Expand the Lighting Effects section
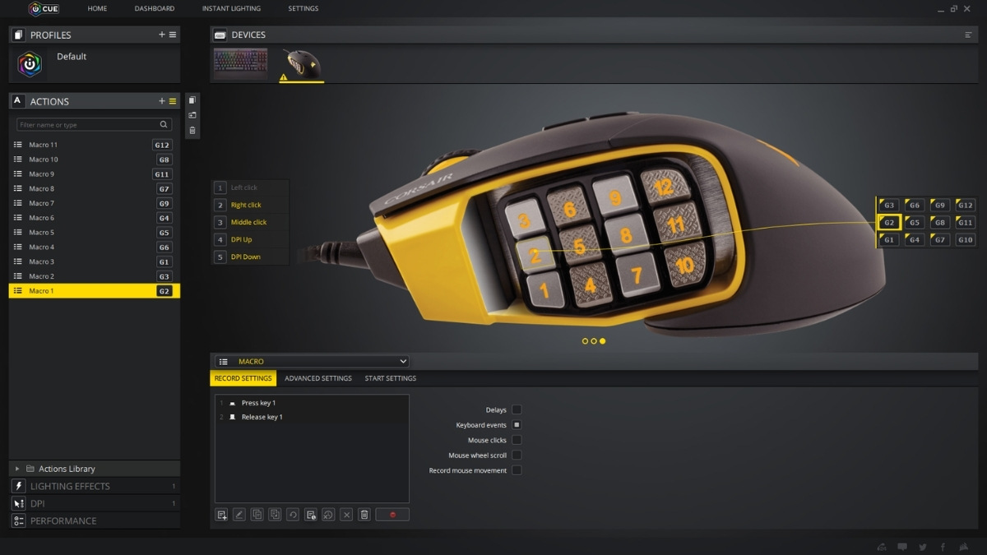The width and height of the screenshot is (987, 555). pyautogui.click(x=94, y=486)
